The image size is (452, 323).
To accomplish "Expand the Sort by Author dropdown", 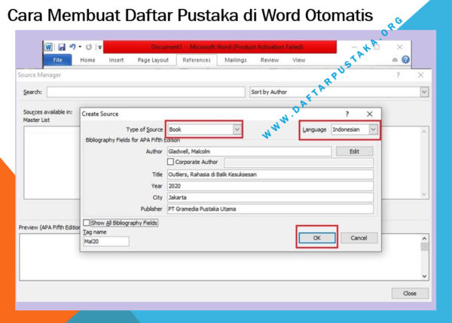I will coord(424,92).
